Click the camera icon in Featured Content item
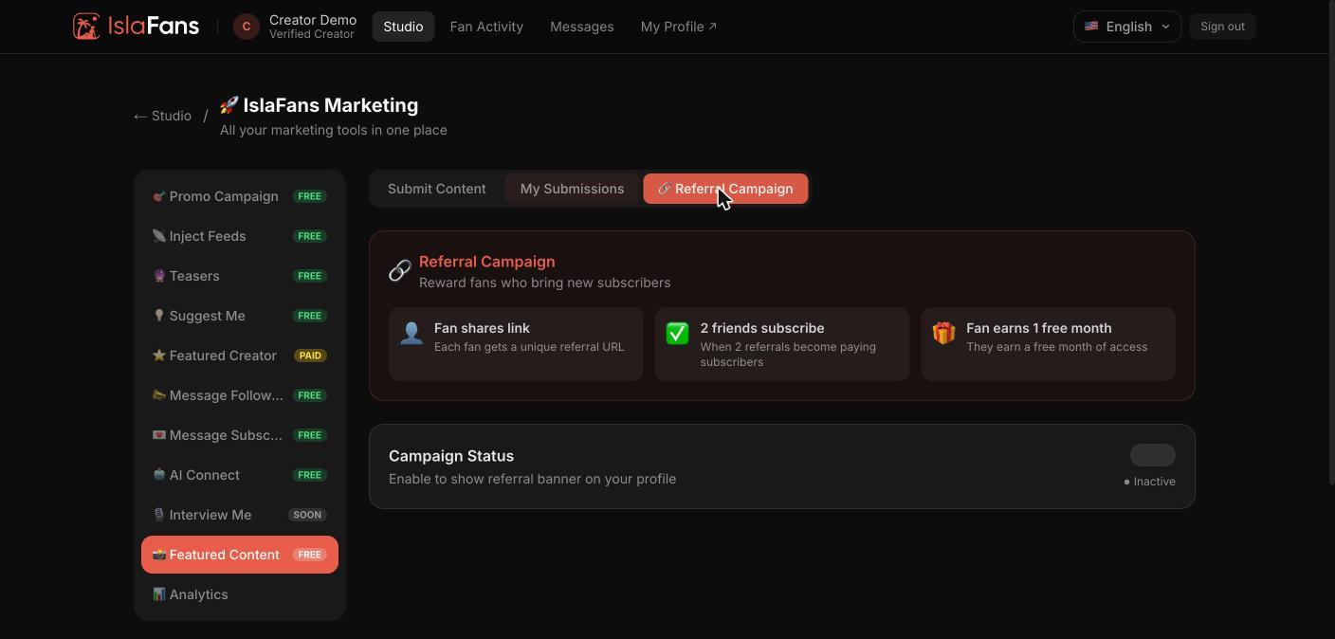This screenshot has width=1335, height=639. pyautogui.click(x=158, y=555)
